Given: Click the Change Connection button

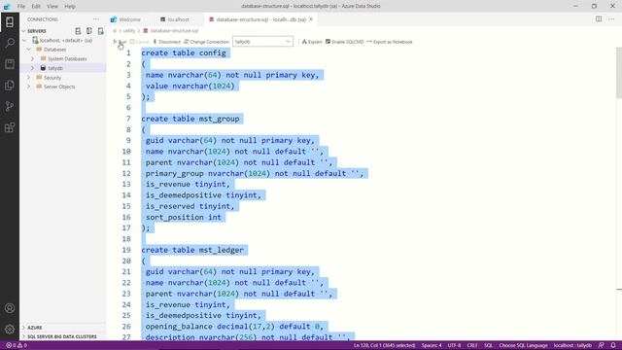Looking at the screenshot, I should coord(206,42).
